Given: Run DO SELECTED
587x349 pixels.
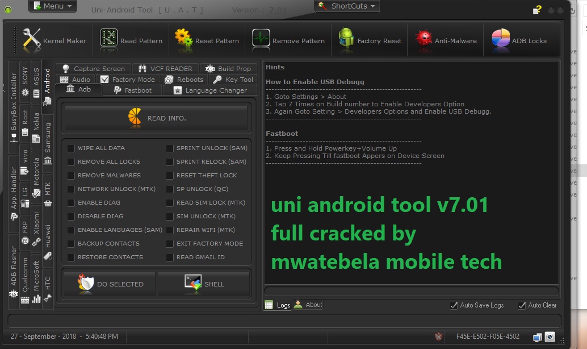Looking at the screenshot, I should point(110,284).
